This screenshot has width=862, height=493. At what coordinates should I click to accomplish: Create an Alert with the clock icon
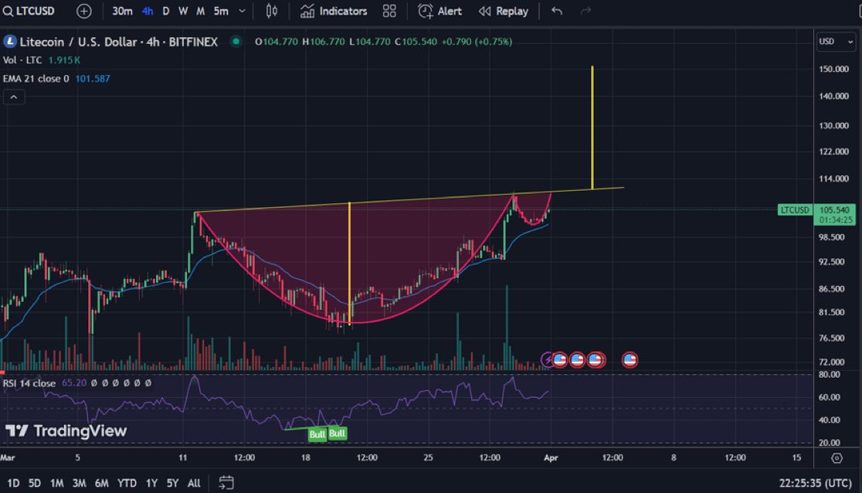439,11
